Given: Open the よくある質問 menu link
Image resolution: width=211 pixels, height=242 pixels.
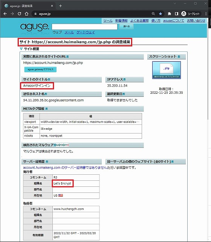Looking at the screenshot, I should pyautogui.click(x=139, y=20).
